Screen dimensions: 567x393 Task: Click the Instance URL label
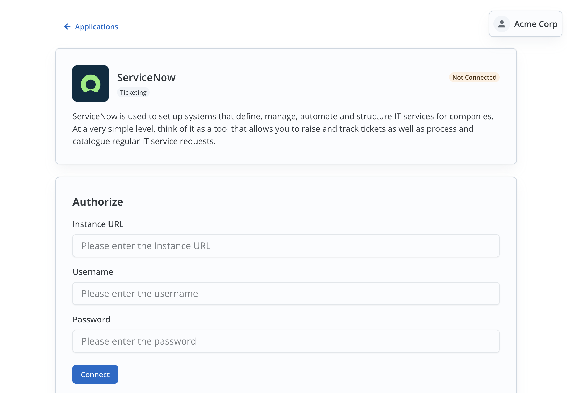98,224
